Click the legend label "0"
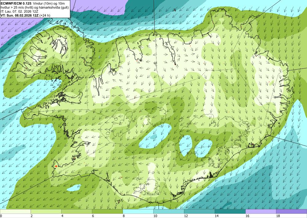307x218 pixels. (1, 216)
